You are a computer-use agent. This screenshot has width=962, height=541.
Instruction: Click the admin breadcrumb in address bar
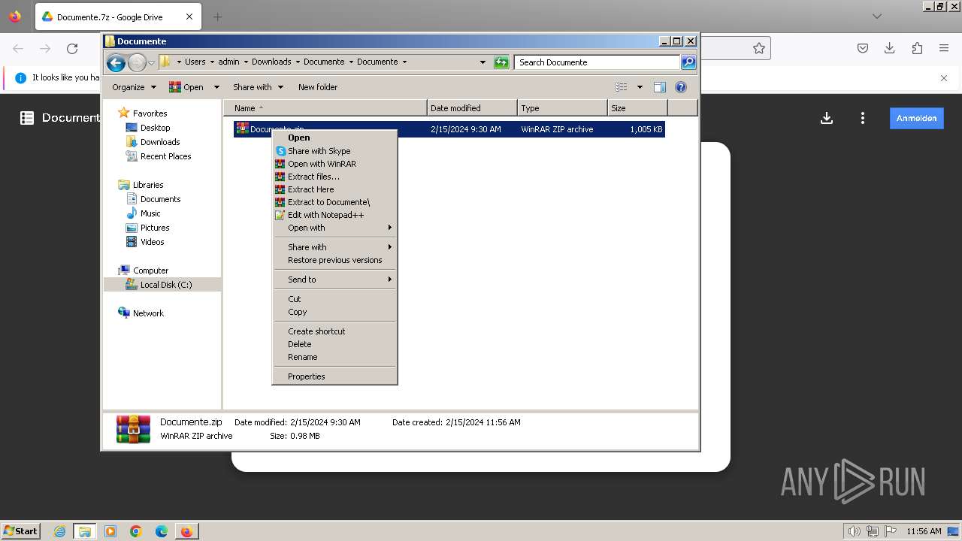click(x=228, y=62)
